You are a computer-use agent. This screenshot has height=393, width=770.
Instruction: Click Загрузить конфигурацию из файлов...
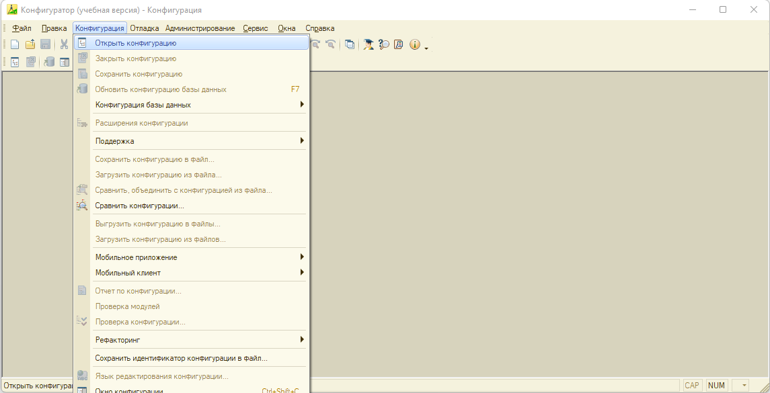click(191, 239)
